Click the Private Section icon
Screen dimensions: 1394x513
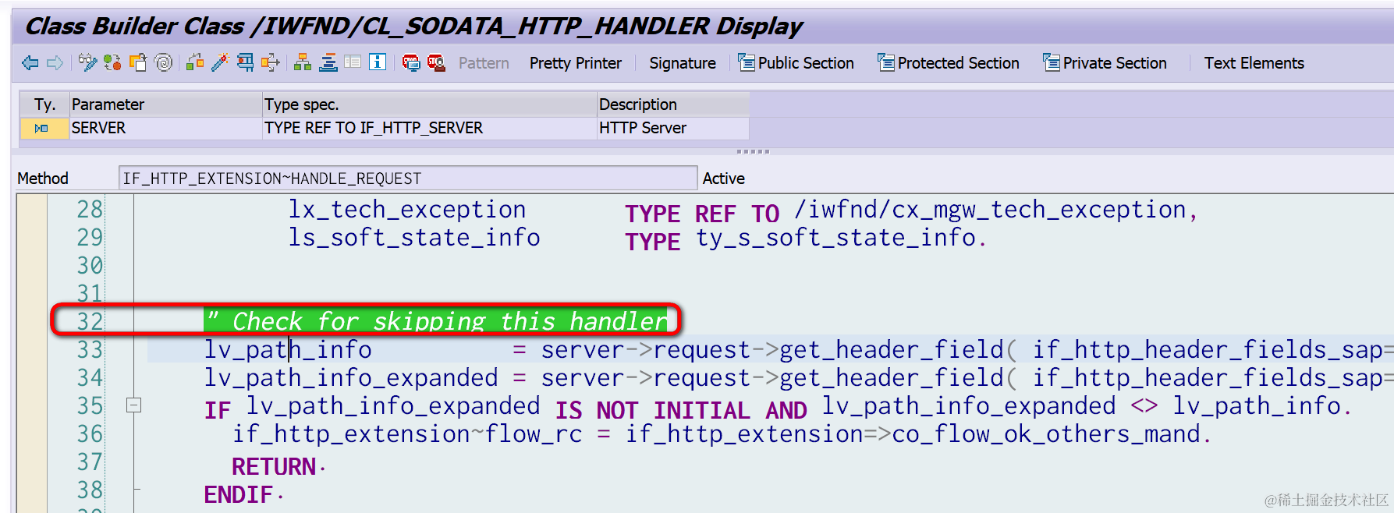point(1052,62)
